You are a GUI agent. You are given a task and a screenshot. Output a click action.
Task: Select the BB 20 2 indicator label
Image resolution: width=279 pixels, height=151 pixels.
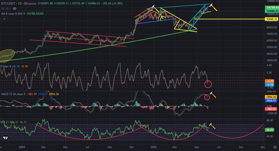[x=6, y=9]
